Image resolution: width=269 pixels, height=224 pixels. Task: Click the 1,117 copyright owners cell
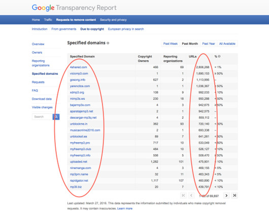[154, 181]
